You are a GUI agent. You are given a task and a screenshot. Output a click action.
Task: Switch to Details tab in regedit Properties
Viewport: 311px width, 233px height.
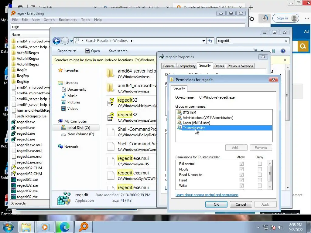[x=219, y=66]
